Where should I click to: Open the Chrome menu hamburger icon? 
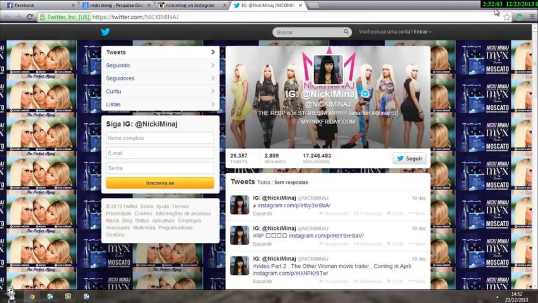[532, 17]
